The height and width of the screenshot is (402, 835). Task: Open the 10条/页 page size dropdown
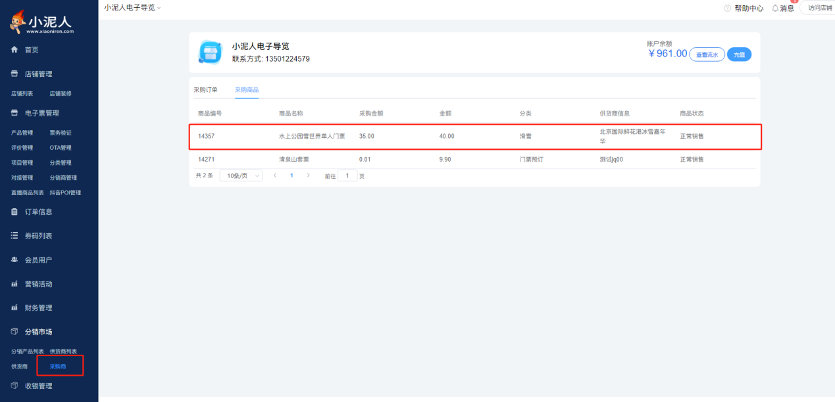240,176
